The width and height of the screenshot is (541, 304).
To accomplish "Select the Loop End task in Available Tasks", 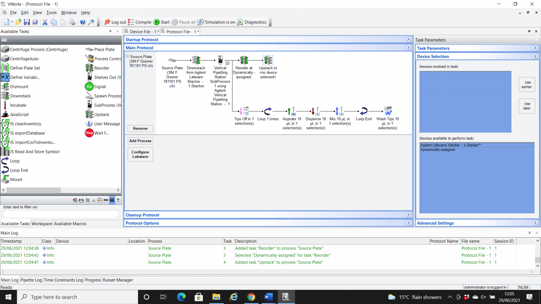I will (x=15, y=170).
